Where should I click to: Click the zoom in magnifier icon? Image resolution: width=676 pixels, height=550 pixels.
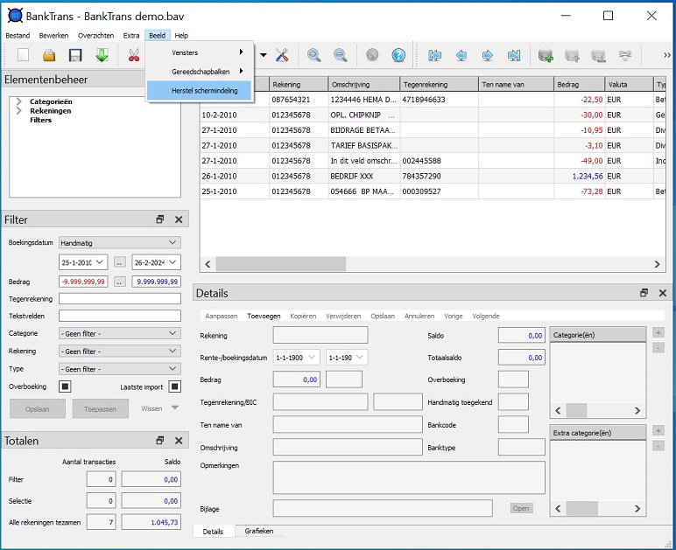[x=313, y=56]
